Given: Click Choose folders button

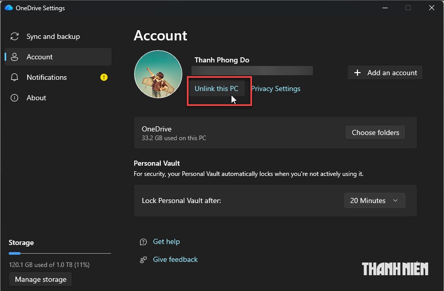Looking at the screenshot, I should point(375,132).
